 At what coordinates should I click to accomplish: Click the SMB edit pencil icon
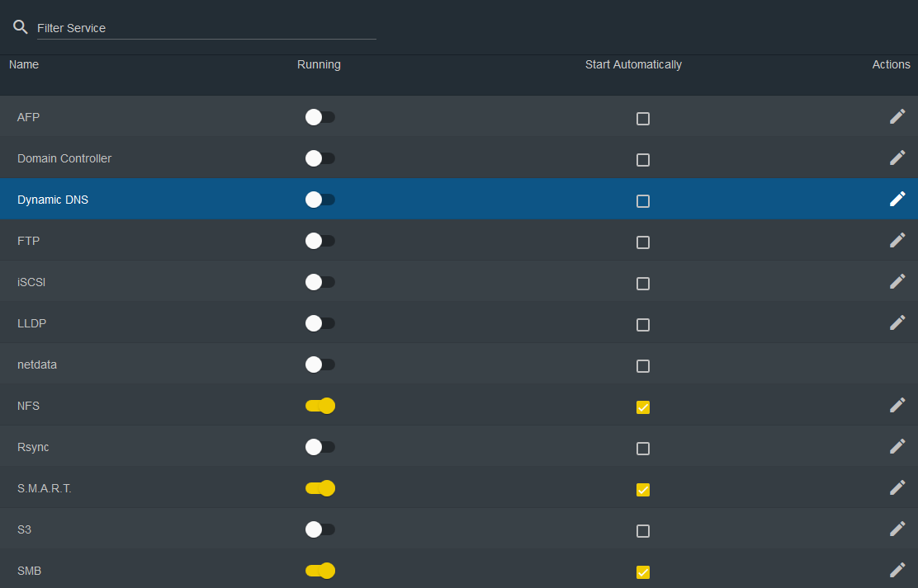click(897, 570)
